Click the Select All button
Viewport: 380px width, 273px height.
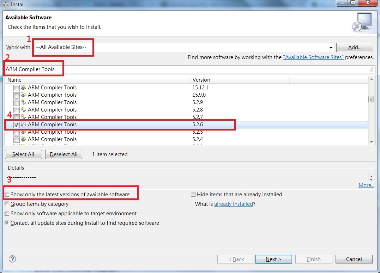pos(23,154)
